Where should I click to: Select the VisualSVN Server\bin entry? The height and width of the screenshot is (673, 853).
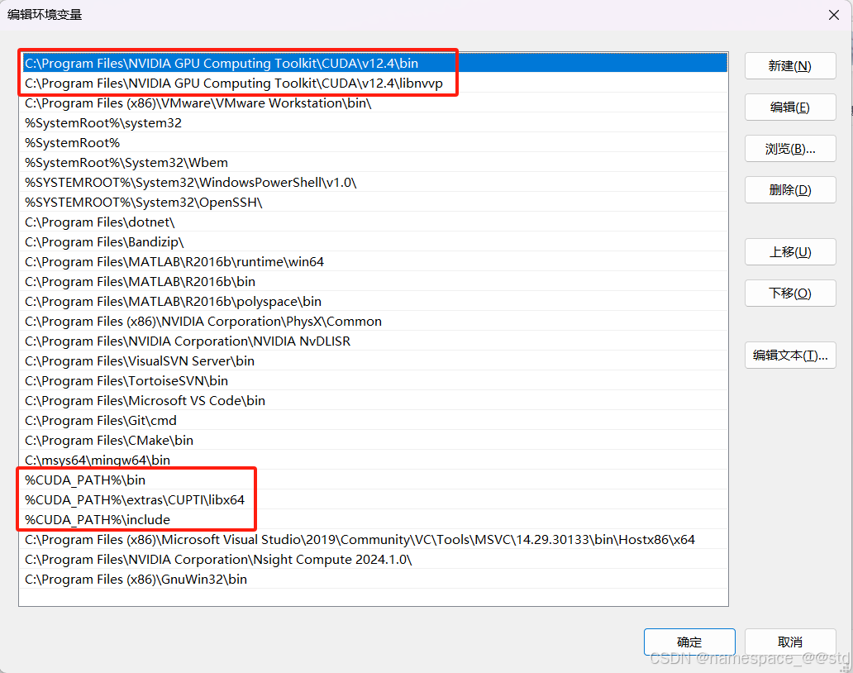click(374, 361)
